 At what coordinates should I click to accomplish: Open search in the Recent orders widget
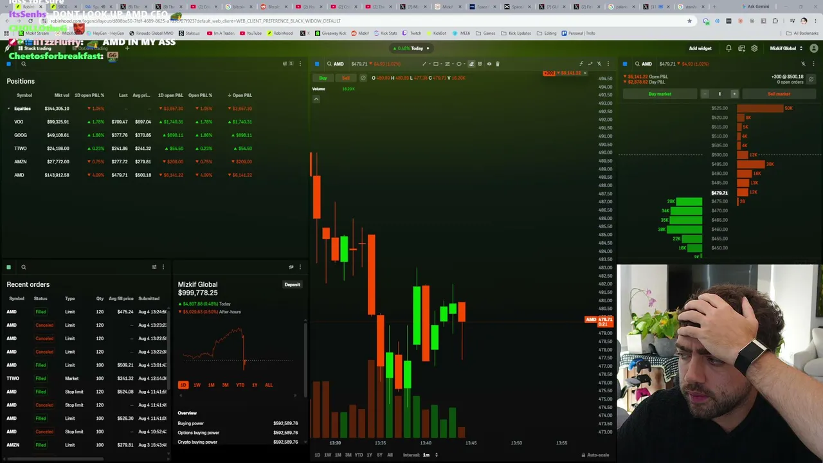pos(24,267)
